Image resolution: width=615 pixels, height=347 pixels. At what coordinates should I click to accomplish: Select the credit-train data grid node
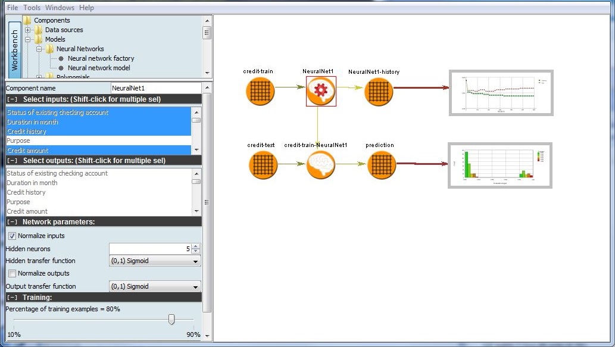[x=260, y=92]
